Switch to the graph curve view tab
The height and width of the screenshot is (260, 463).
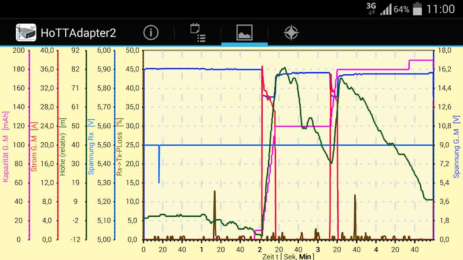point(244,32)
